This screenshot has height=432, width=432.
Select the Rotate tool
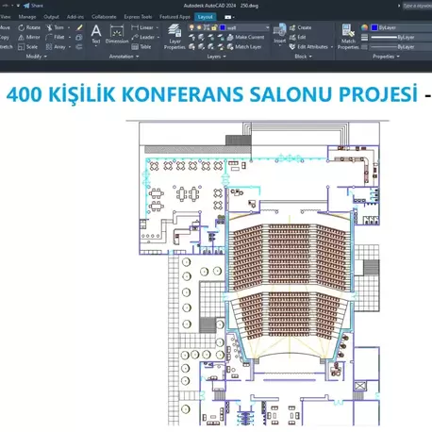pyautogui.click(x=29, y=27)
